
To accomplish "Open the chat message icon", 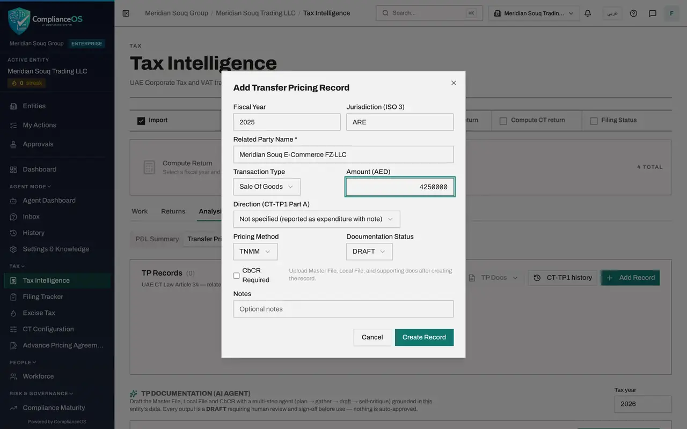I will pyautogui.click(x=653, y=13).
